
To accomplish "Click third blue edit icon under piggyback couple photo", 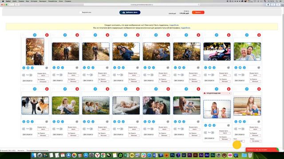I will 123,68.
